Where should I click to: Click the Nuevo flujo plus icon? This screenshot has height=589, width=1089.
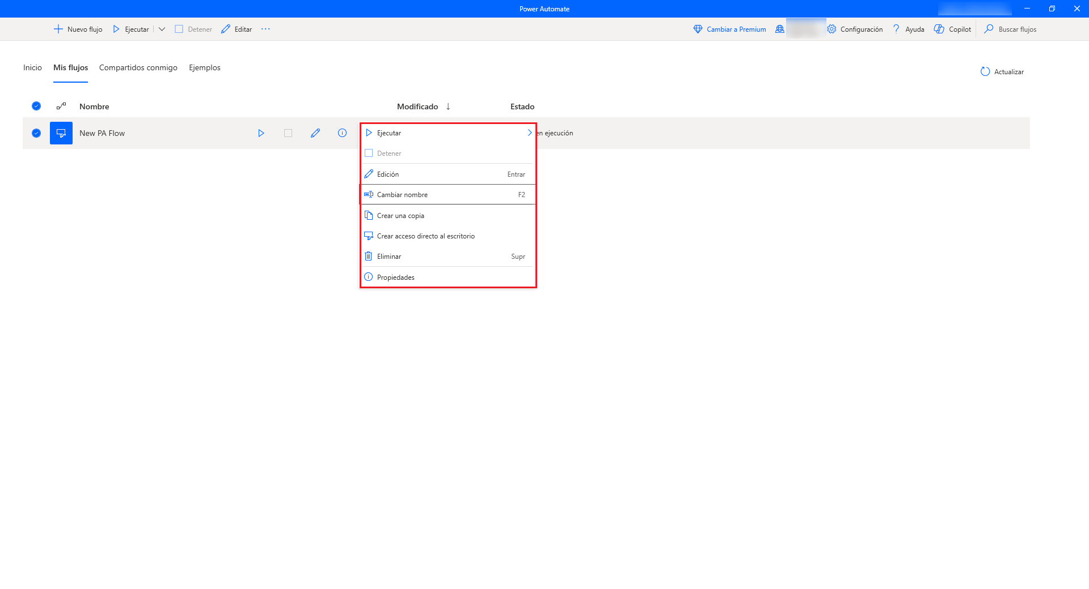click(x=58, y=29)
